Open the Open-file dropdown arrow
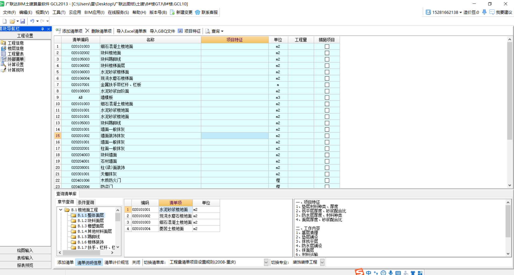 coord(17,21)
